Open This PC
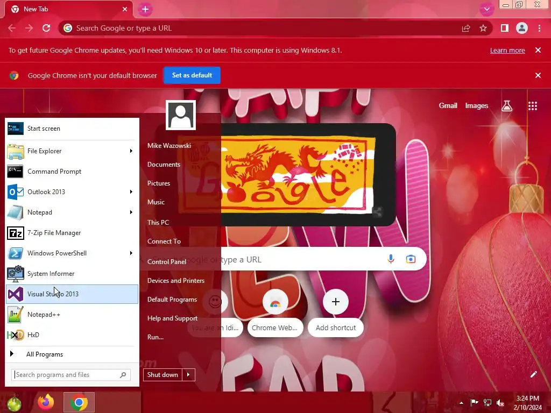This screenshot has width=551, height=413. coord(158,222)
